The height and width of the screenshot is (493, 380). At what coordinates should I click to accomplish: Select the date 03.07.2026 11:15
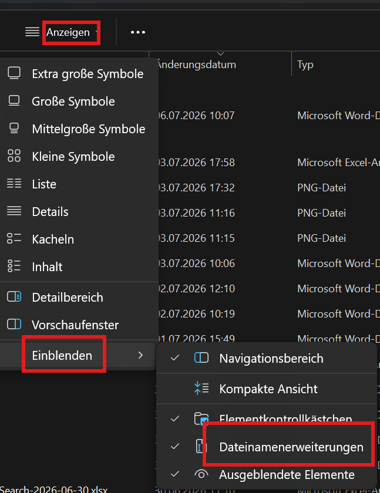click(196, 238)
